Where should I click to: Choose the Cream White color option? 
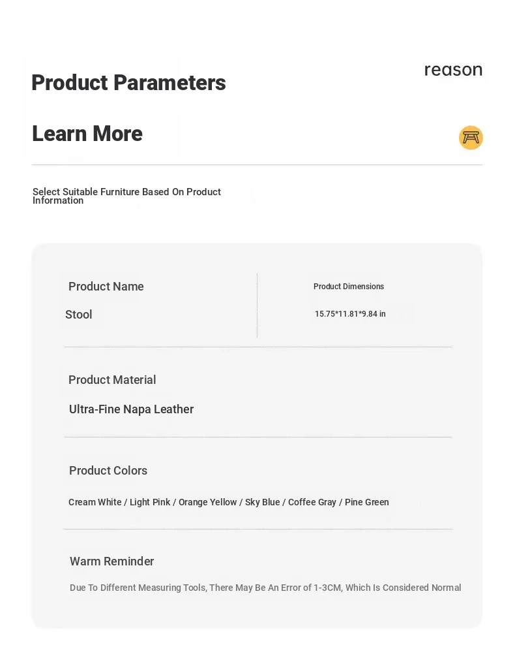[x=95, y=502]
